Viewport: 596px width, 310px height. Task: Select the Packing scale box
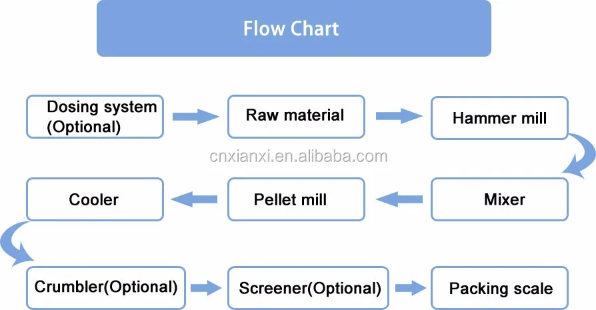[500, 289]
